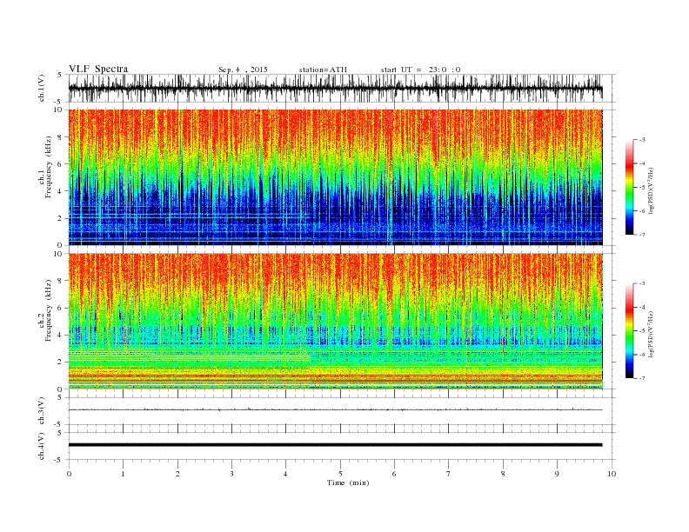The image size is (689, 532).
Task: Click the thick ch.4 waveform trace
Action: 335,445
